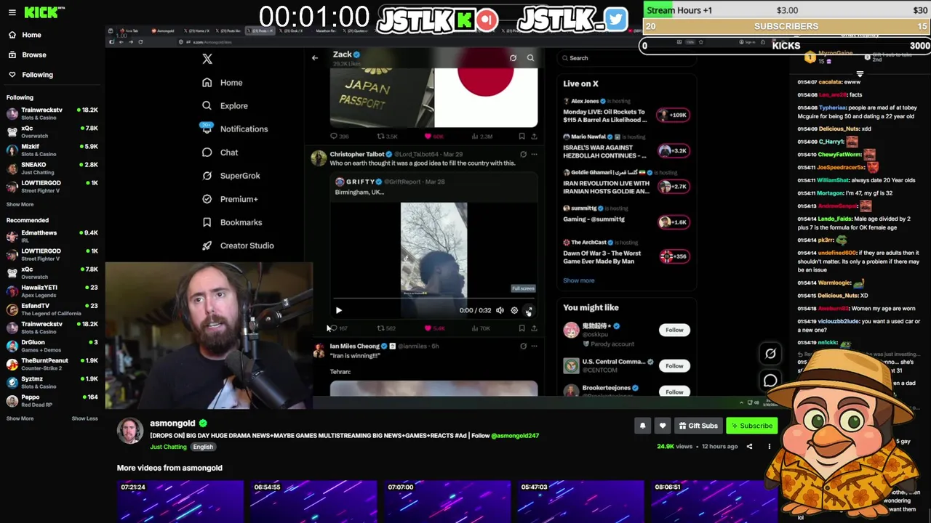
Task: Open EsfandTV recommended channel
Action: (x=51, y=309)
